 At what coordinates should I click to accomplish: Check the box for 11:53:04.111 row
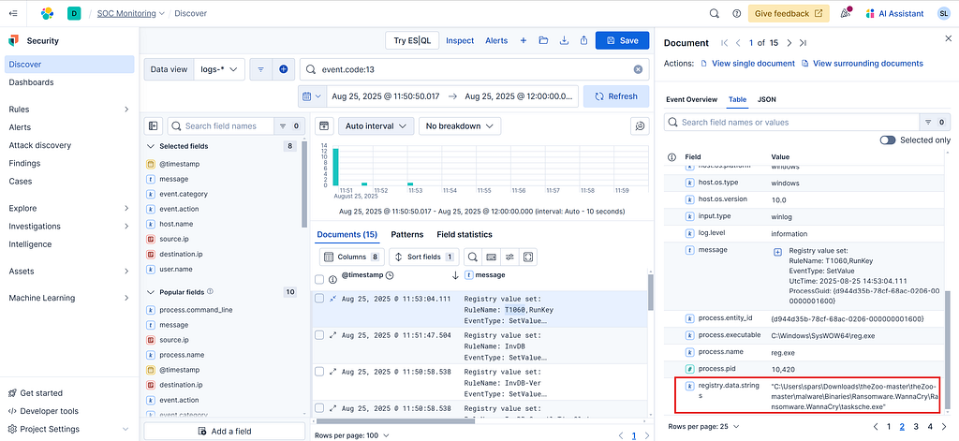pos(319,299)
